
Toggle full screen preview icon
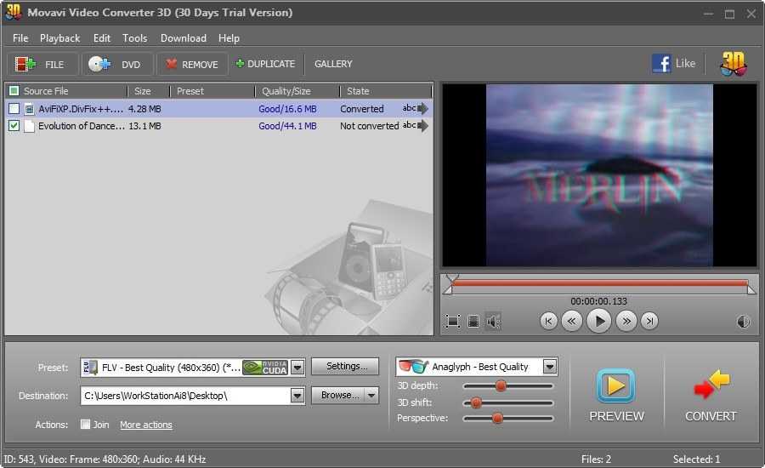pyautogui.click(x=453, y=321)
